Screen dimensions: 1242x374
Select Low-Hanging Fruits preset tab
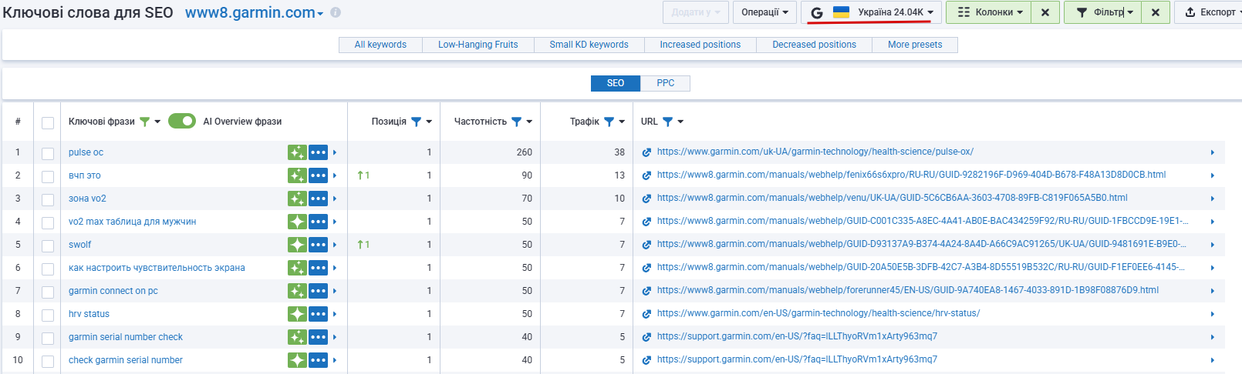(x=478, y=45)
